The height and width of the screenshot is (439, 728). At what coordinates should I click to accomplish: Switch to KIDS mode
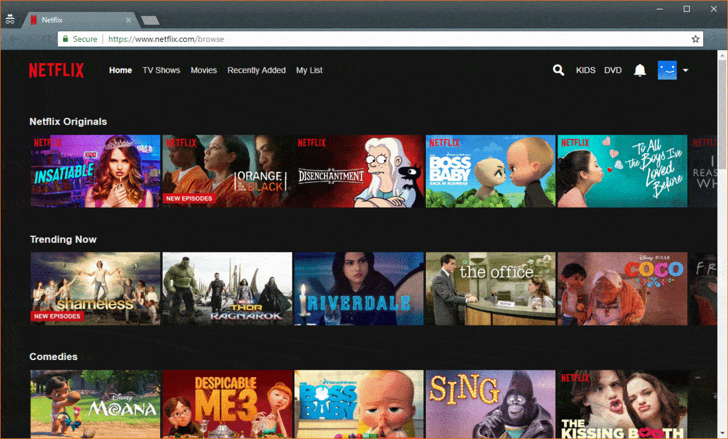tap(586, 70)
